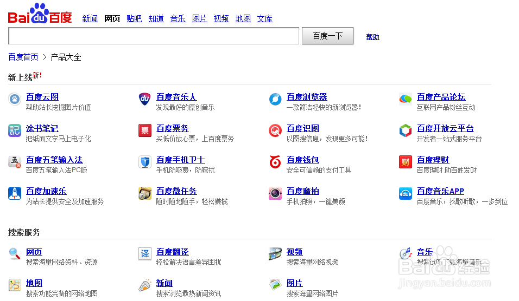This screenshot has height=301, width=519.
Task: Click the 百度翻译 translate icon
Action: (x=144, y=253)
